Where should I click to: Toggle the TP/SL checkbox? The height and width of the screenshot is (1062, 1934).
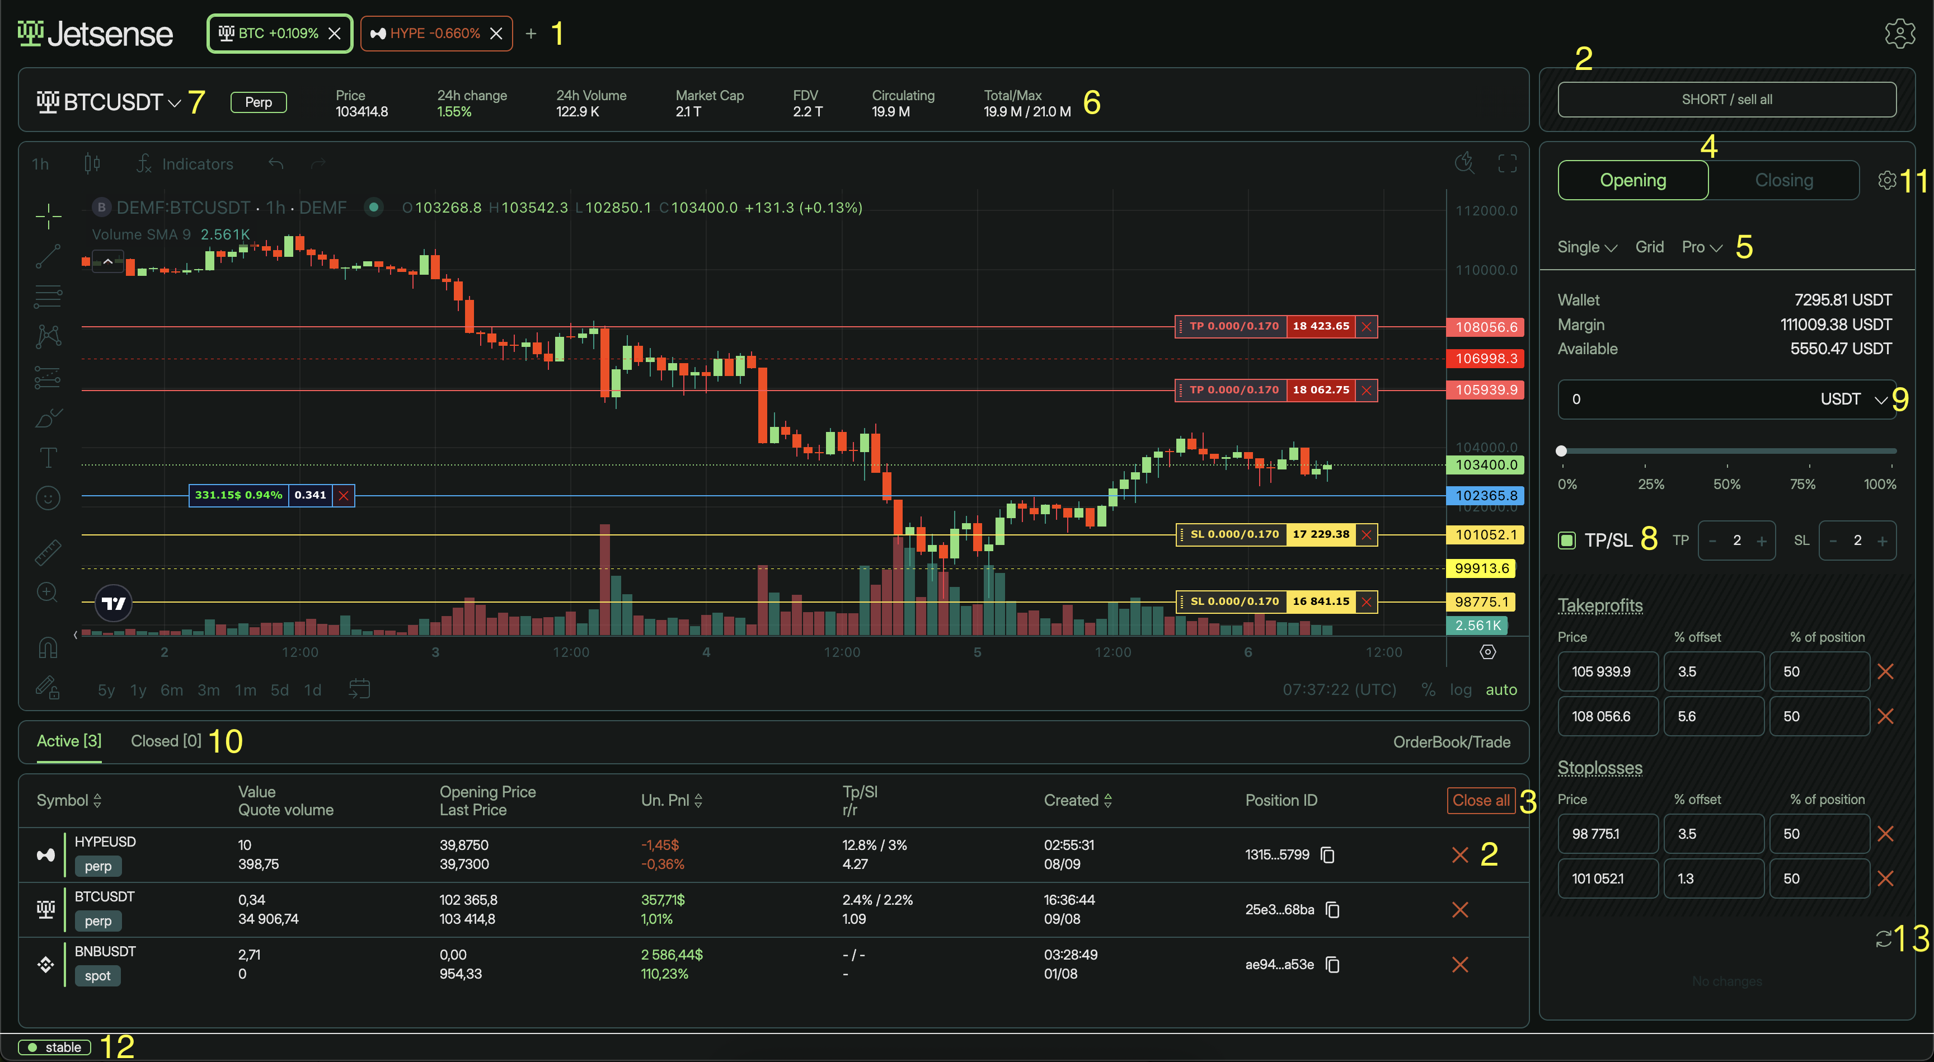1567,541
